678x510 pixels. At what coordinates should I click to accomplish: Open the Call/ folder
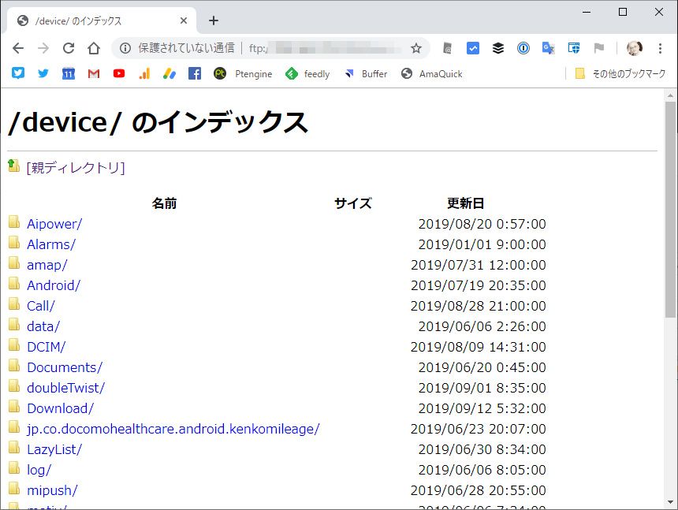pos(41,306)
